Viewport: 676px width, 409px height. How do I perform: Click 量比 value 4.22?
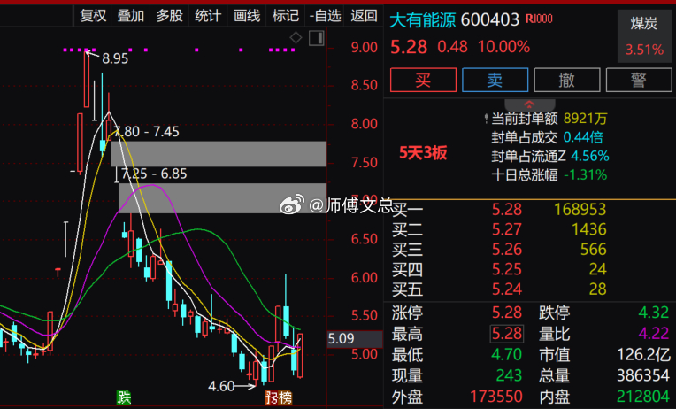[654, 333]
